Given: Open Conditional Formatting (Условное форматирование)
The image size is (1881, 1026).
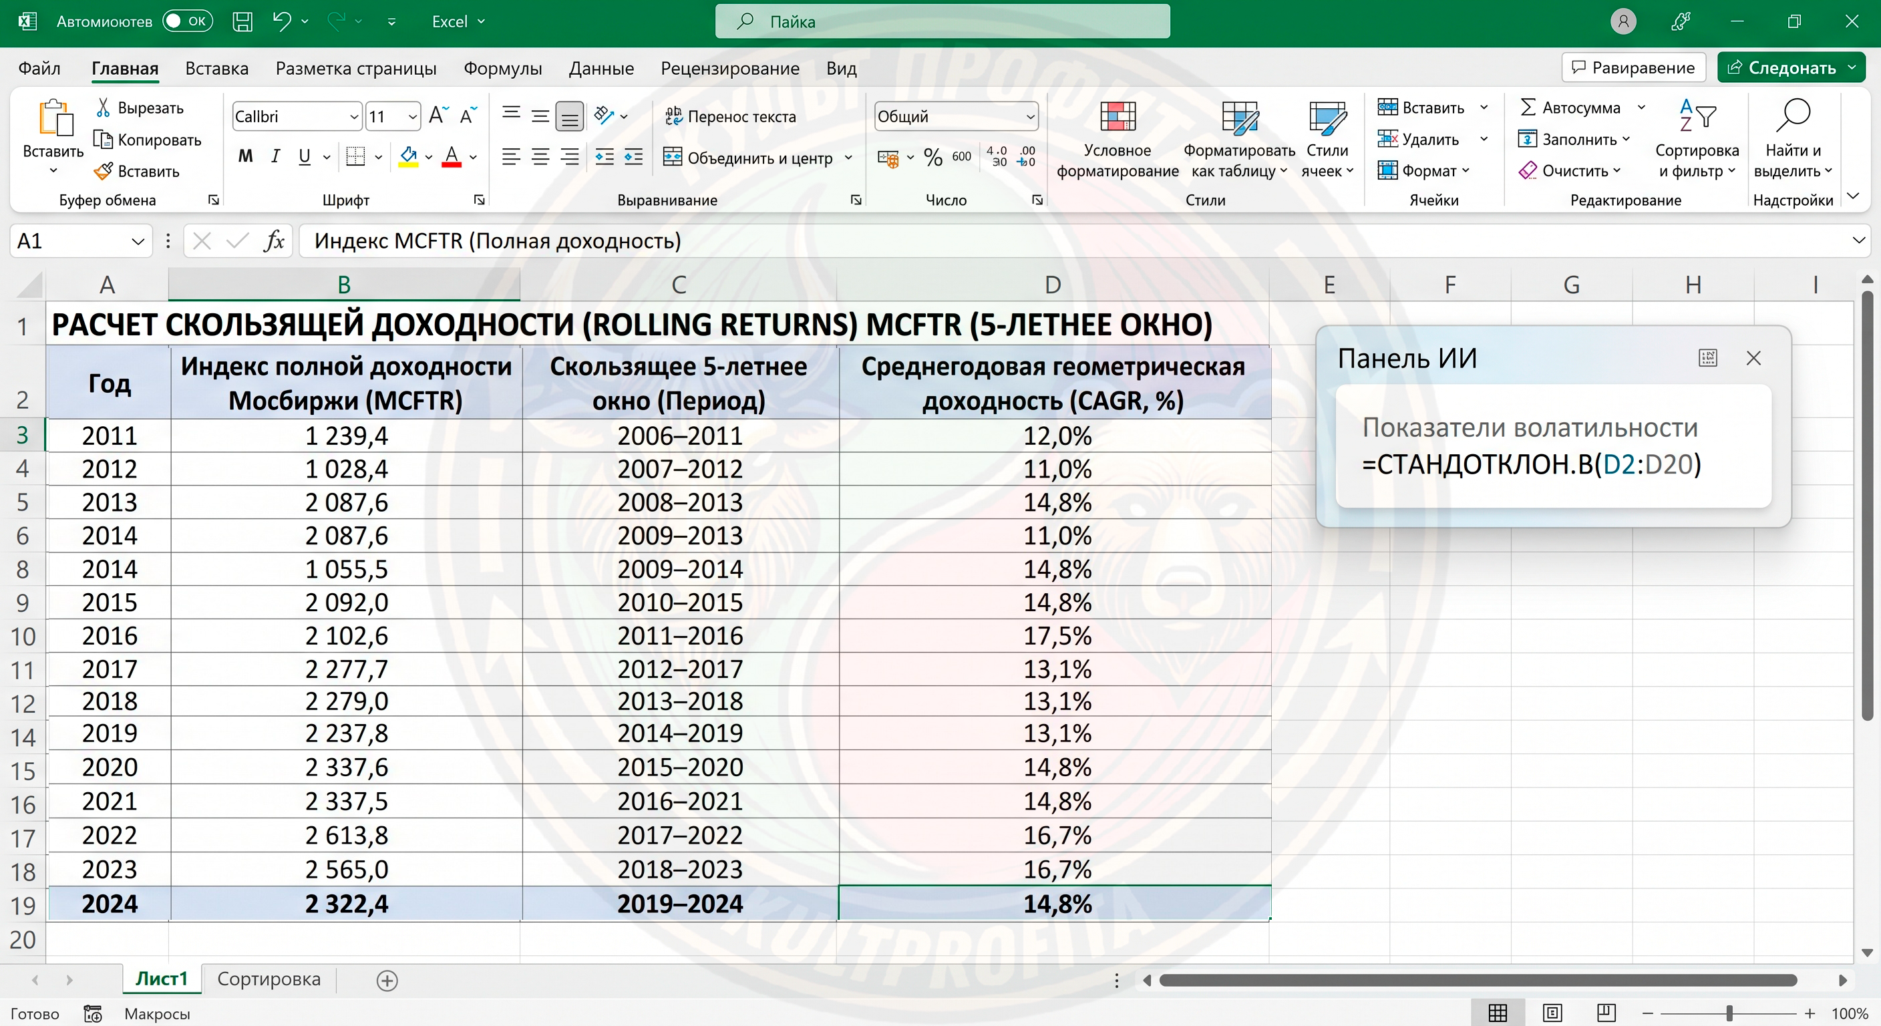Looking at the screenshot, I should tap(1118, 140).
